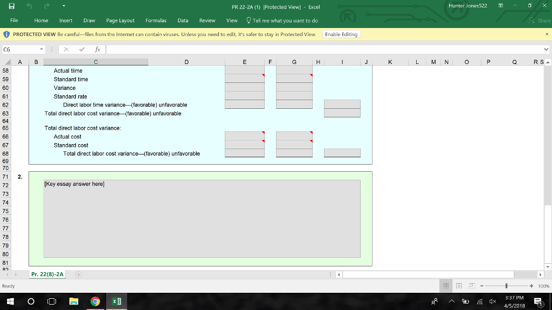Image resolution: width=552 pixels, height=310 pixels.
Task: Open Google Chrome from the taskbar
Action: point(95,301)
